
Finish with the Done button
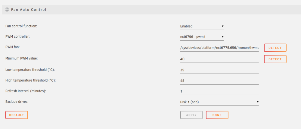217,115
